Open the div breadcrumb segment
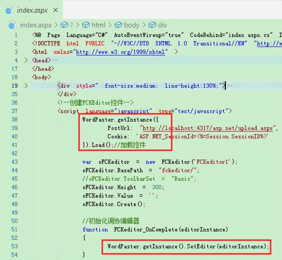The image size is (282, 260). tap(162, 25)
